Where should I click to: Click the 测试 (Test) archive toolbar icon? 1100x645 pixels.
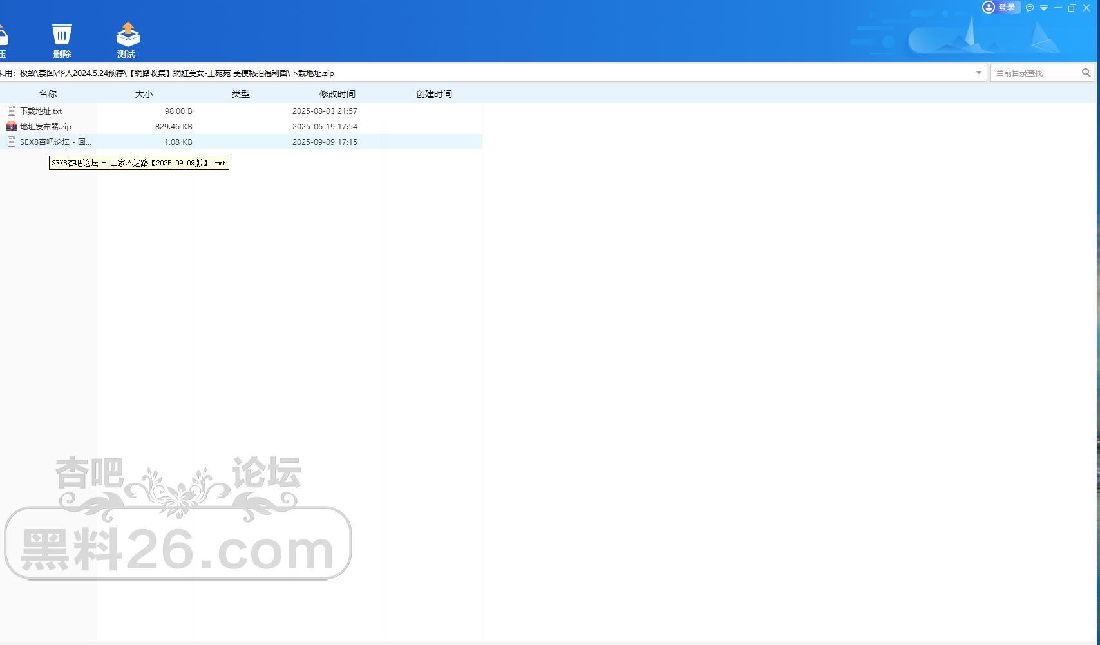[x=128, y=35]
